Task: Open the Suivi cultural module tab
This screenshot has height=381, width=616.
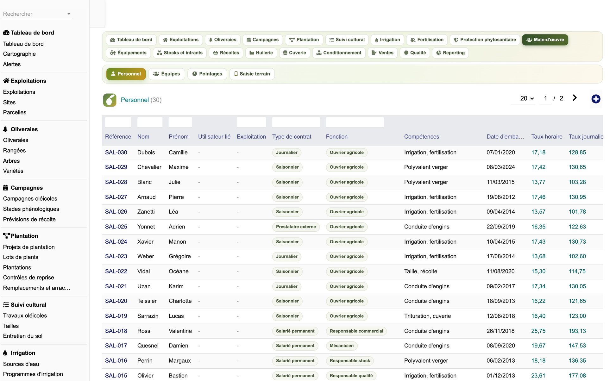Action: click(347, 40)
